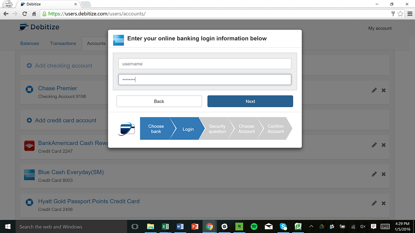Screen dimensions: 415x233
Task: Open My account link
Action: (380, 28)
